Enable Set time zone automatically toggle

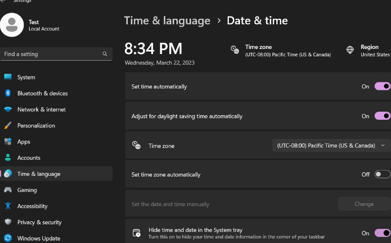(382, 174)
